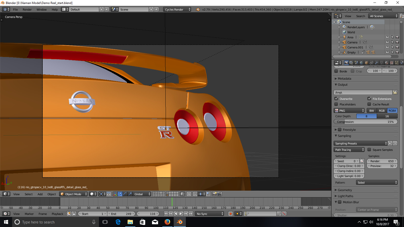404x227 pixels.
Task: Expand the Light Paths panel
Action: pos(345,196)
